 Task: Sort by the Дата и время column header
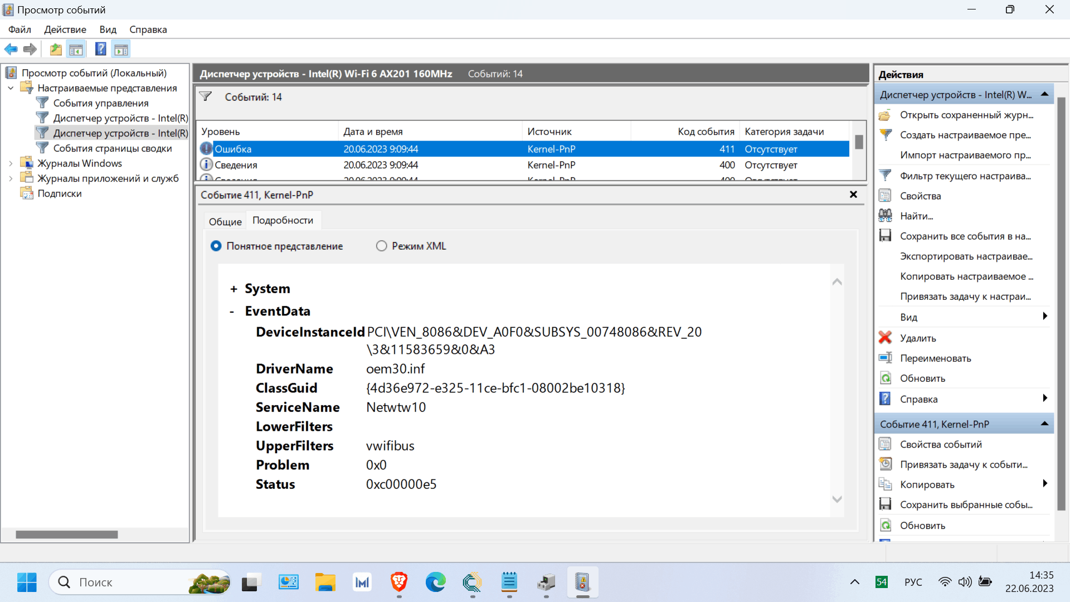(x=430, y=132)
